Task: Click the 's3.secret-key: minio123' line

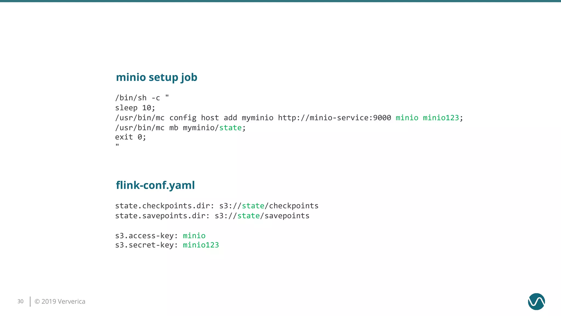Action: [167, 245]
